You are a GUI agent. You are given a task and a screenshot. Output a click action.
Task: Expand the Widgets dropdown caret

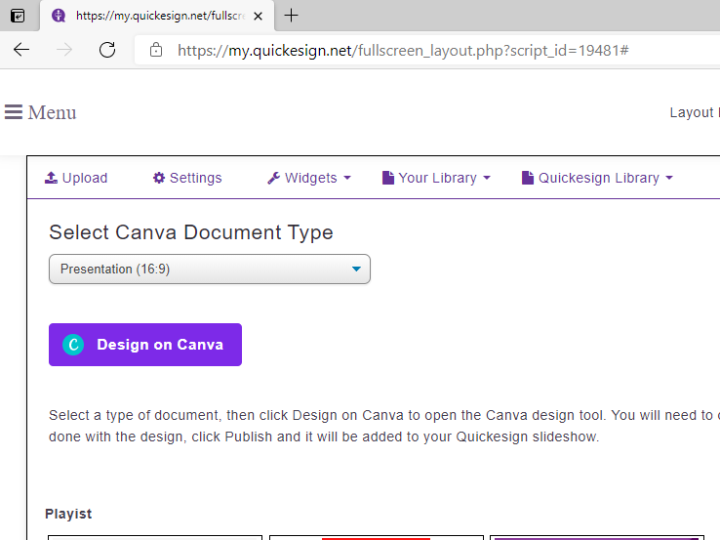[x=347, y=178]
